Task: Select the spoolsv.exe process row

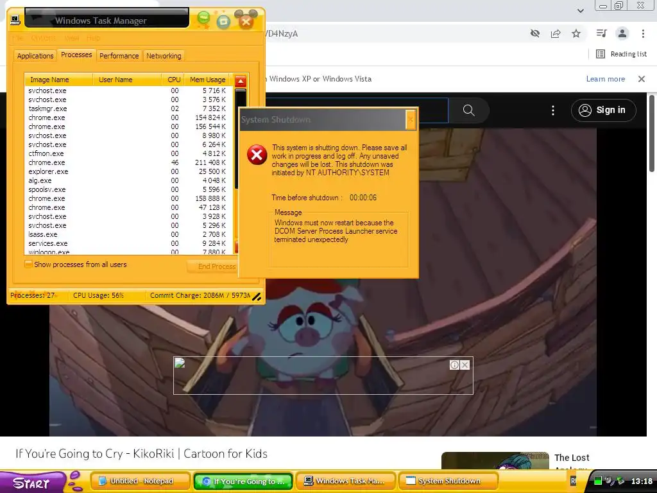Action: point(127,189)
